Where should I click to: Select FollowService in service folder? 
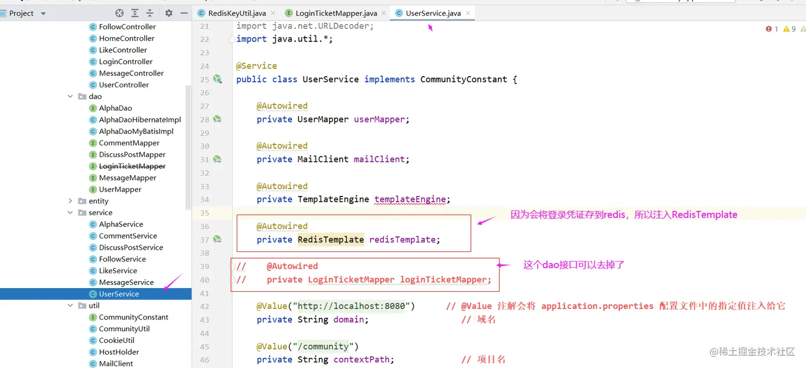pos(122,259)
